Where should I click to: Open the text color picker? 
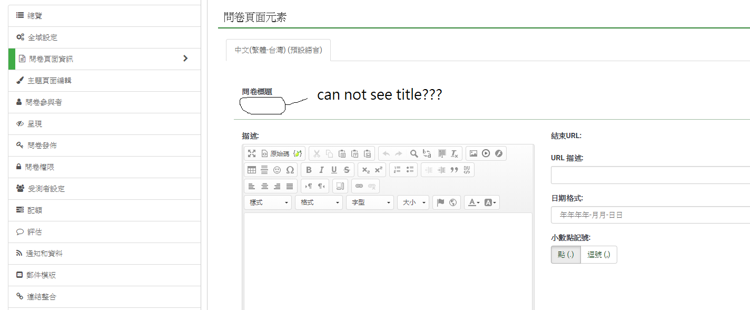click(x=473, y=202)
